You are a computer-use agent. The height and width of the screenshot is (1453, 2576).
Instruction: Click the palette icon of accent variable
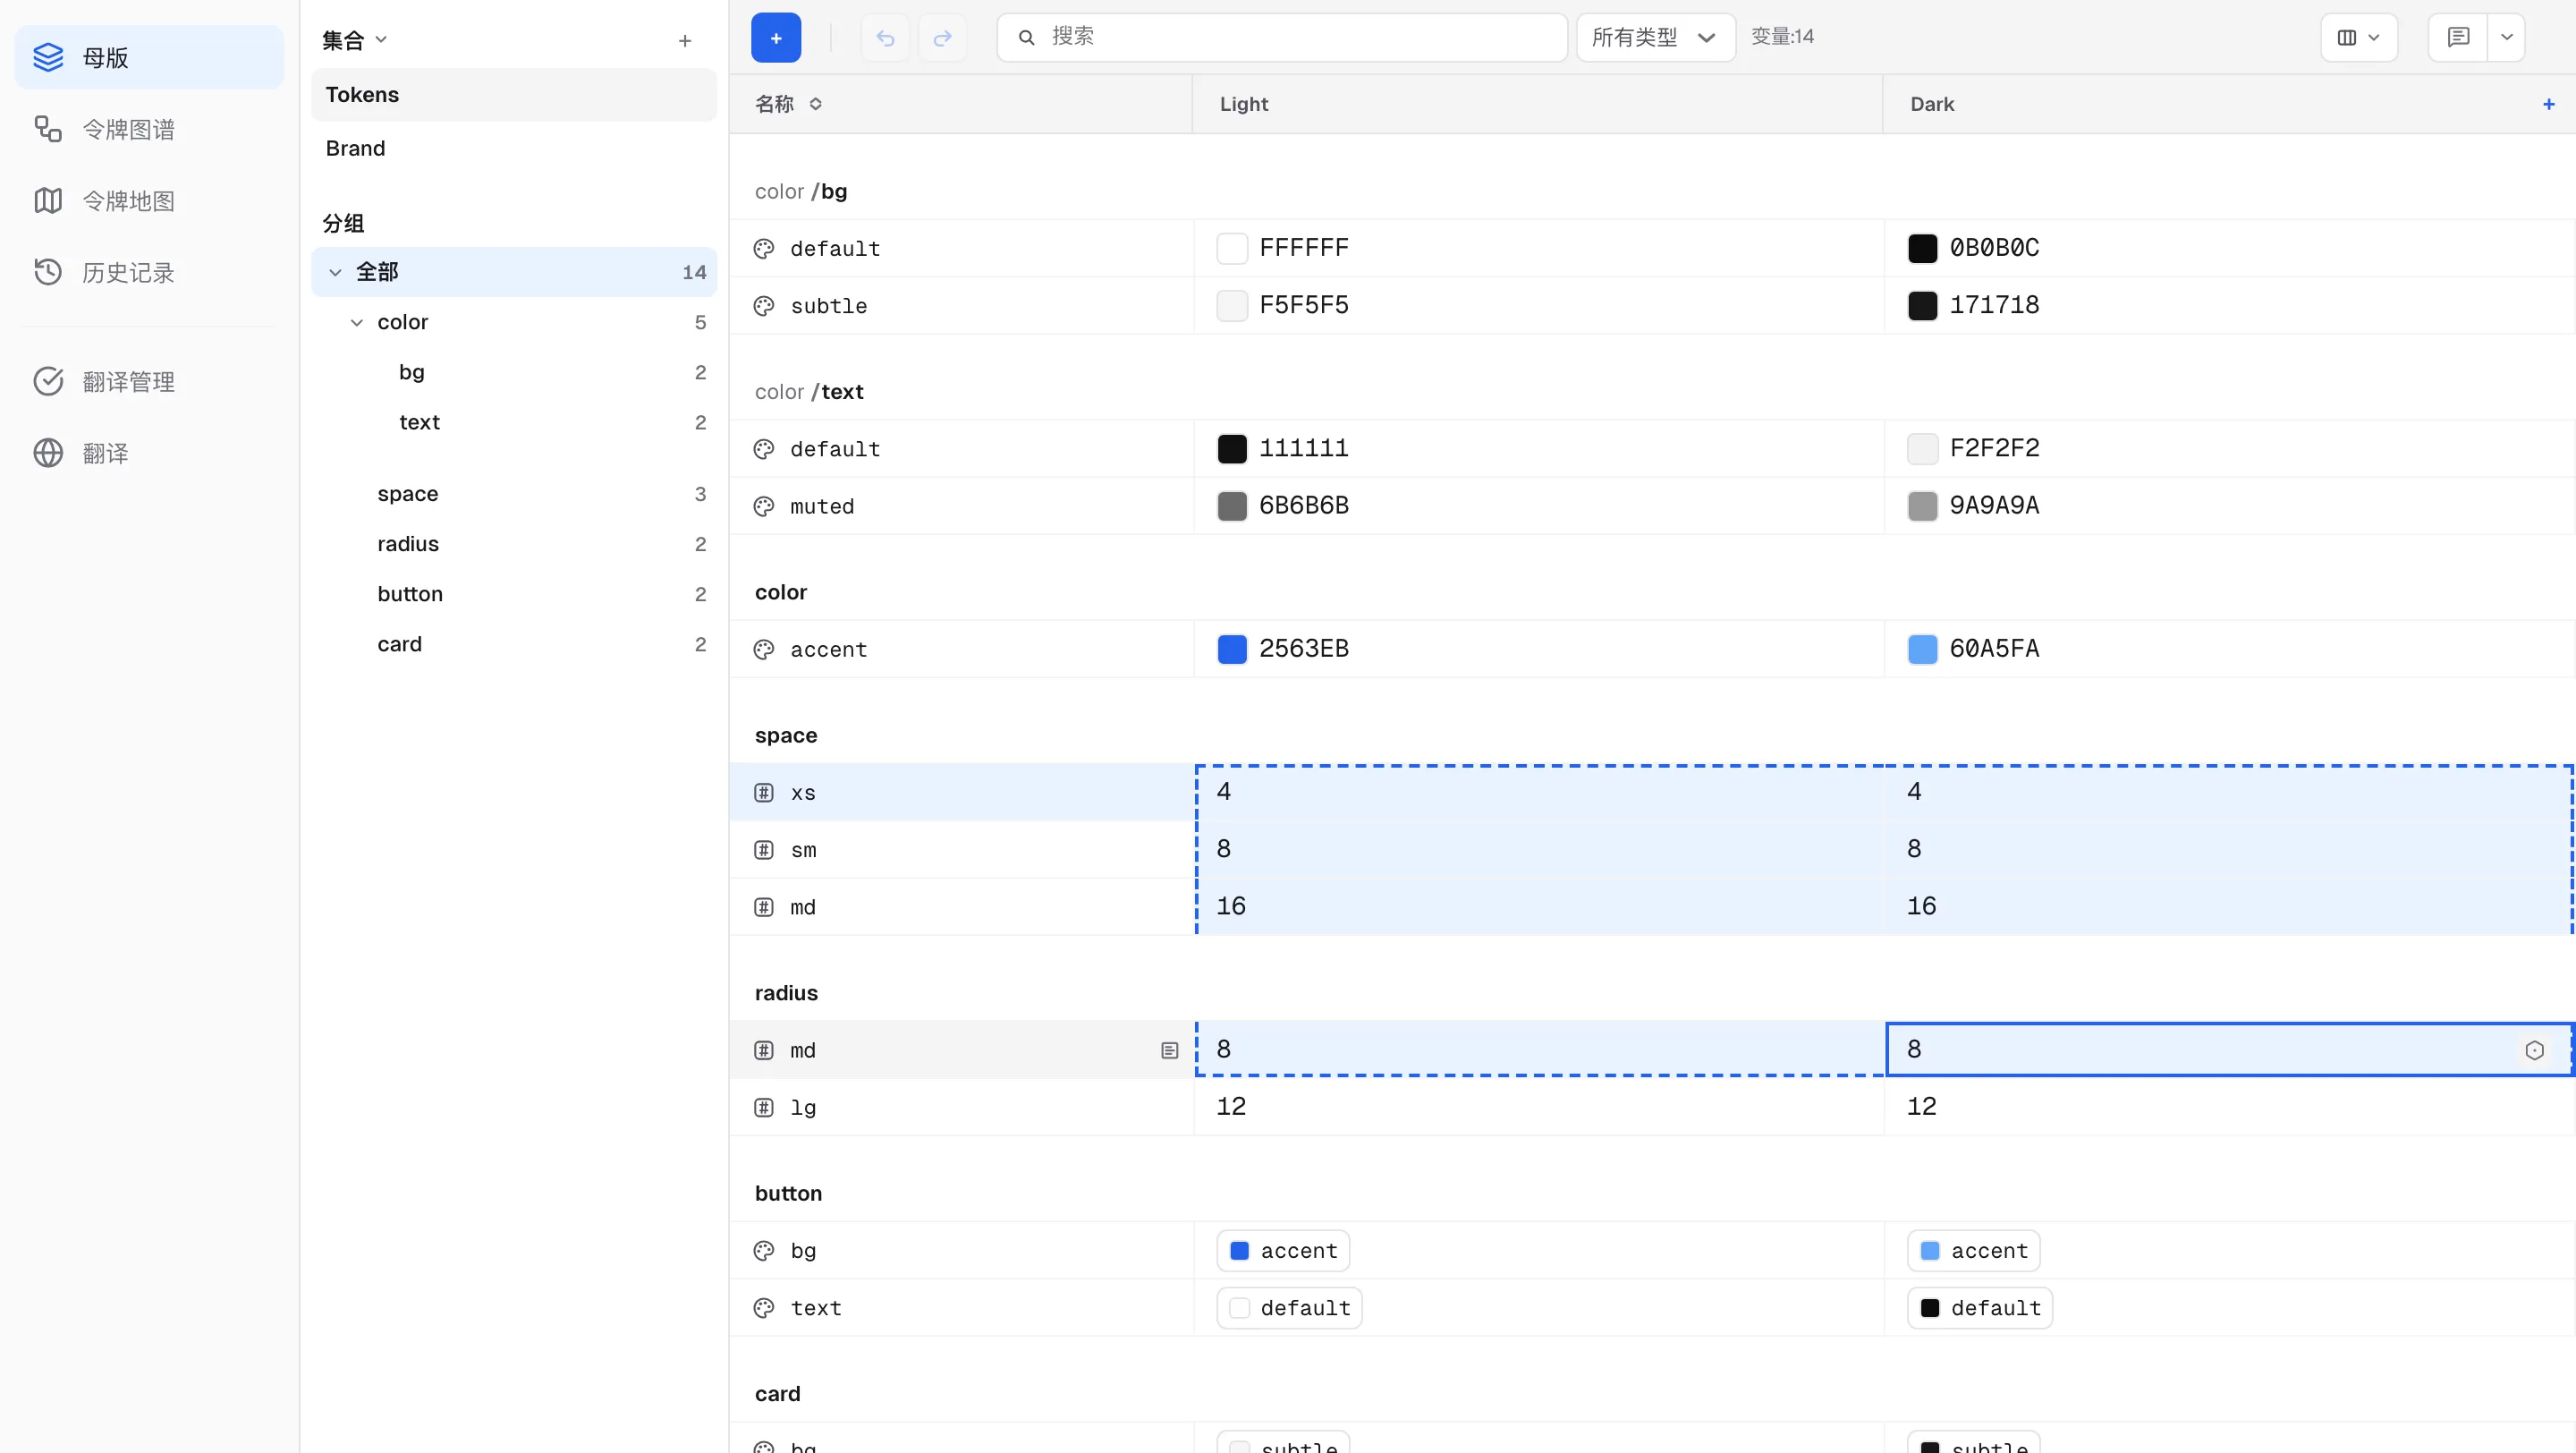tap(764, 649)
